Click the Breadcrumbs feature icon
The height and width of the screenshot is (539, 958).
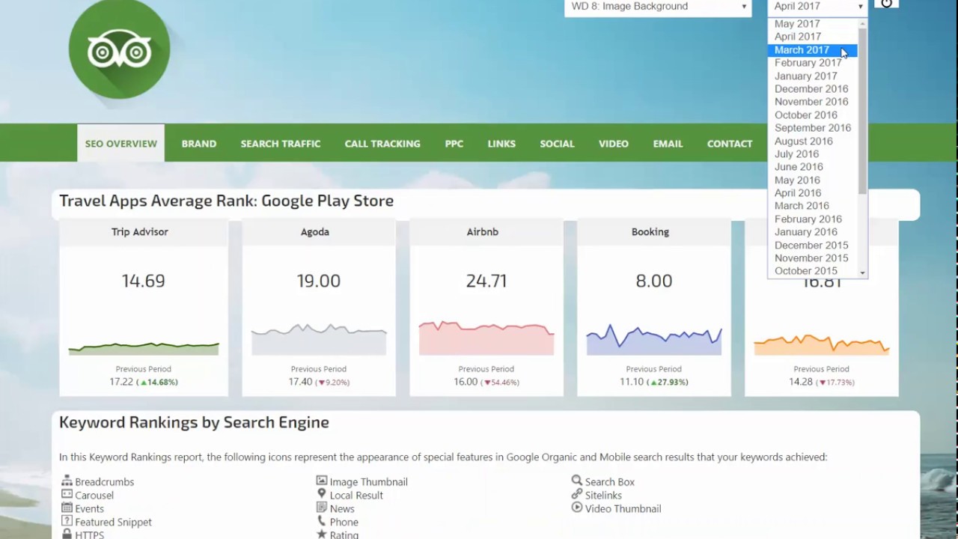(x=67, y=481)
